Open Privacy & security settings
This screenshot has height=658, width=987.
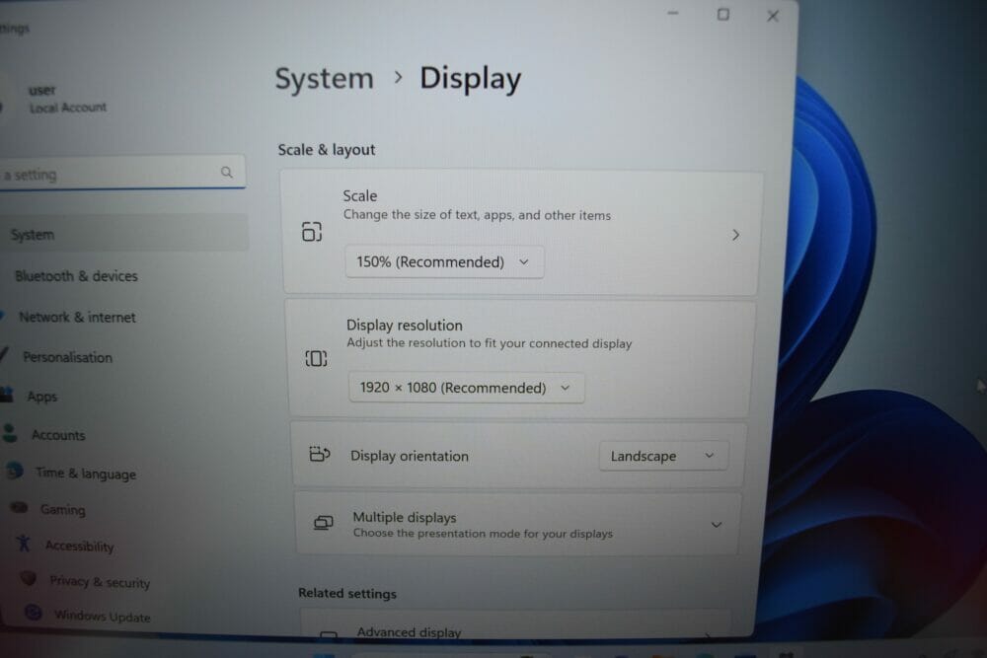point(100,582)
